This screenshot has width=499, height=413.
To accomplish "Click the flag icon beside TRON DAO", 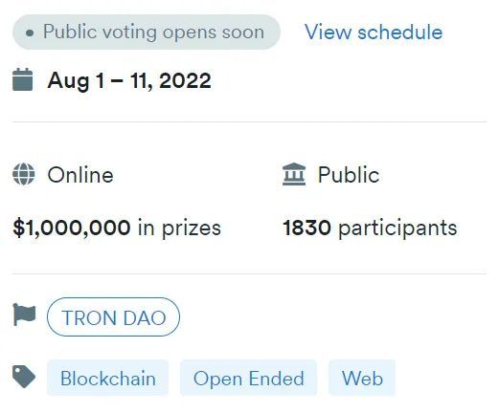I will pos(24,315).
